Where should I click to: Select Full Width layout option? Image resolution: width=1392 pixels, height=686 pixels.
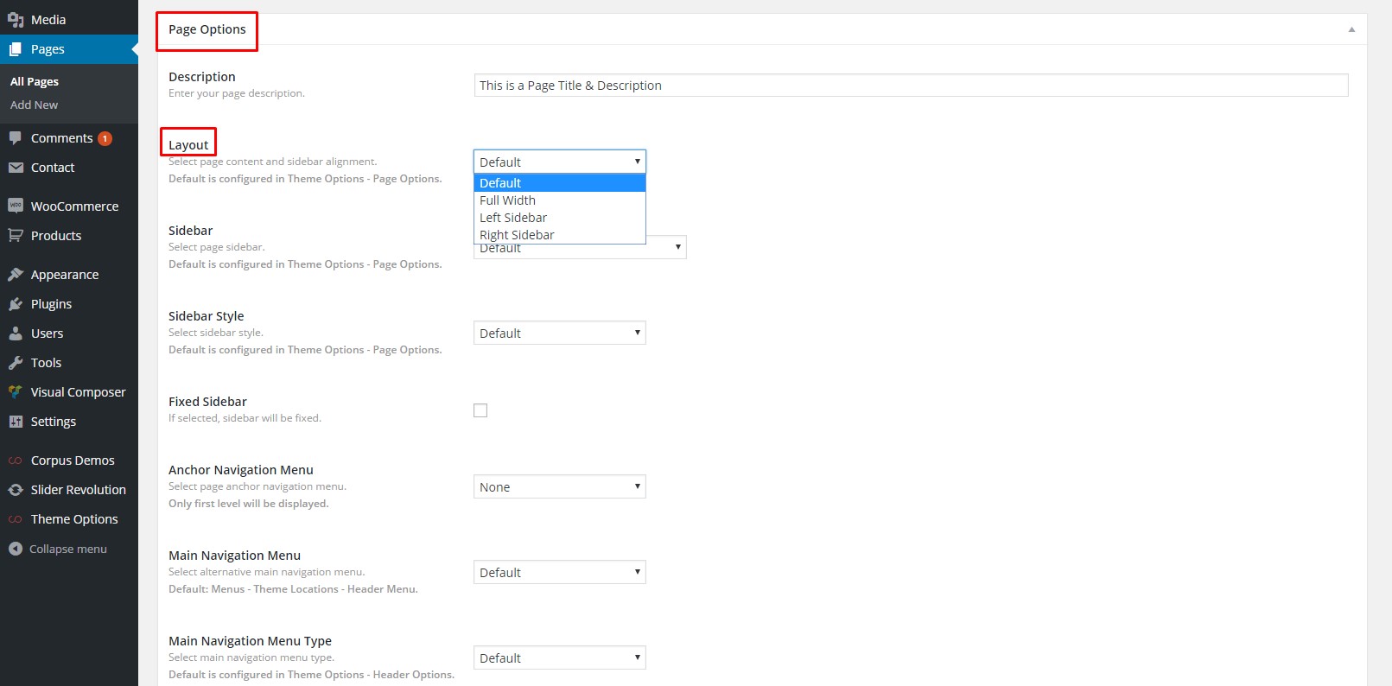560,200
